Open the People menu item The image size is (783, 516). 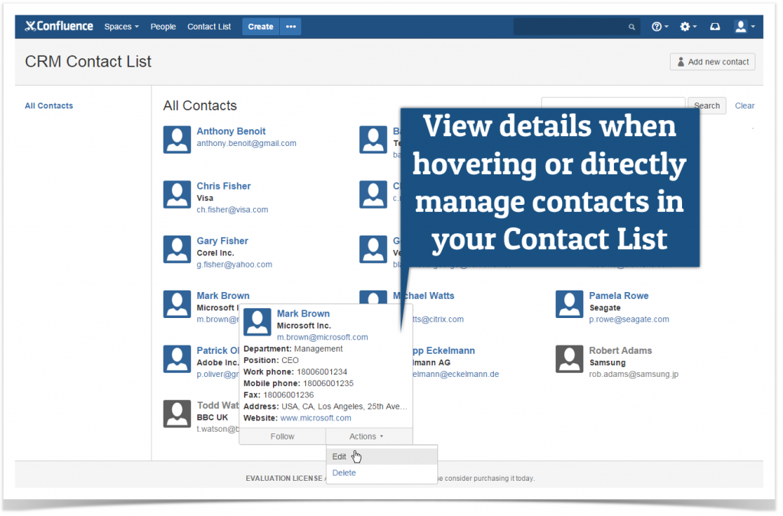[x=163, y=26]
